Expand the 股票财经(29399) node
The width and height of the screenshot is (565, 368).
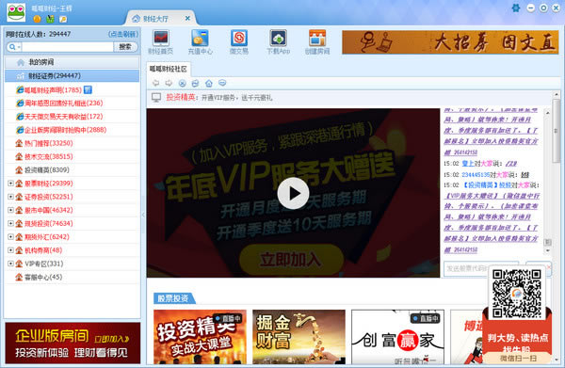point(10,184)
